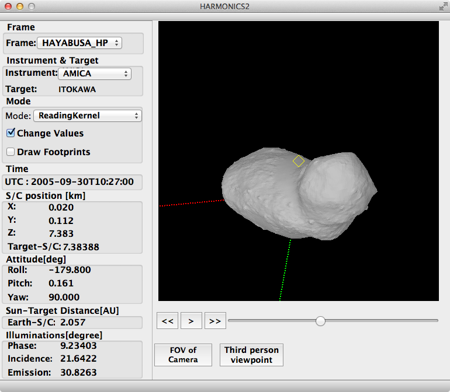This screenshot has width=450, height=392.
Task: Click the Roll attitude value
Action: [x=69, y=270]
